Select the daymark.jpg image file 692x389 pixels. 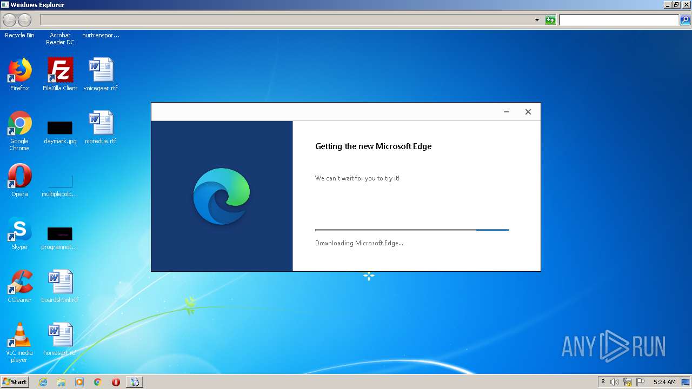(x=60, y=132)
